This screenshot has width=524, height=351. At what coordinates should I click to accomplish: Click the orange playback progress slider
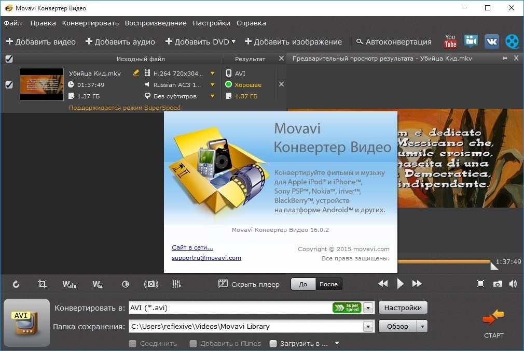point(441,261)
